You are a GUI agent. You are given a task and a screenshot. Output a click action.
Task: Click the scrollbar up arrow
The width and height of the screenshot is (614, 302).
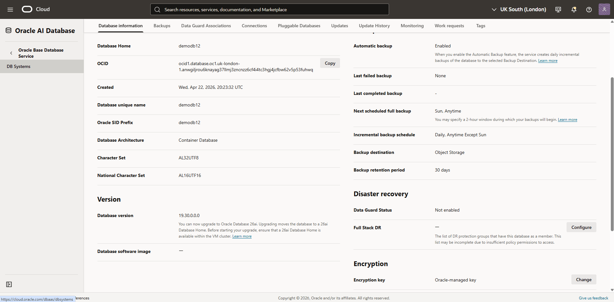pyautogui.click(x=612, y=21)
